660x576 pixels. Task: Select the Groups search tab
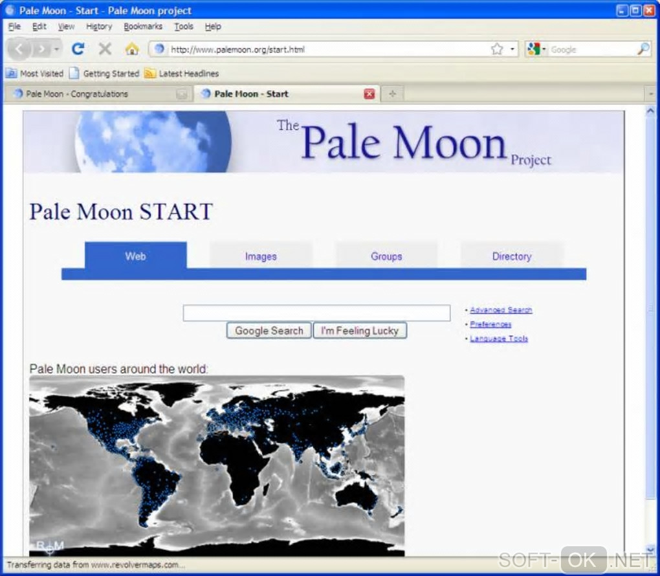(386, 256)
